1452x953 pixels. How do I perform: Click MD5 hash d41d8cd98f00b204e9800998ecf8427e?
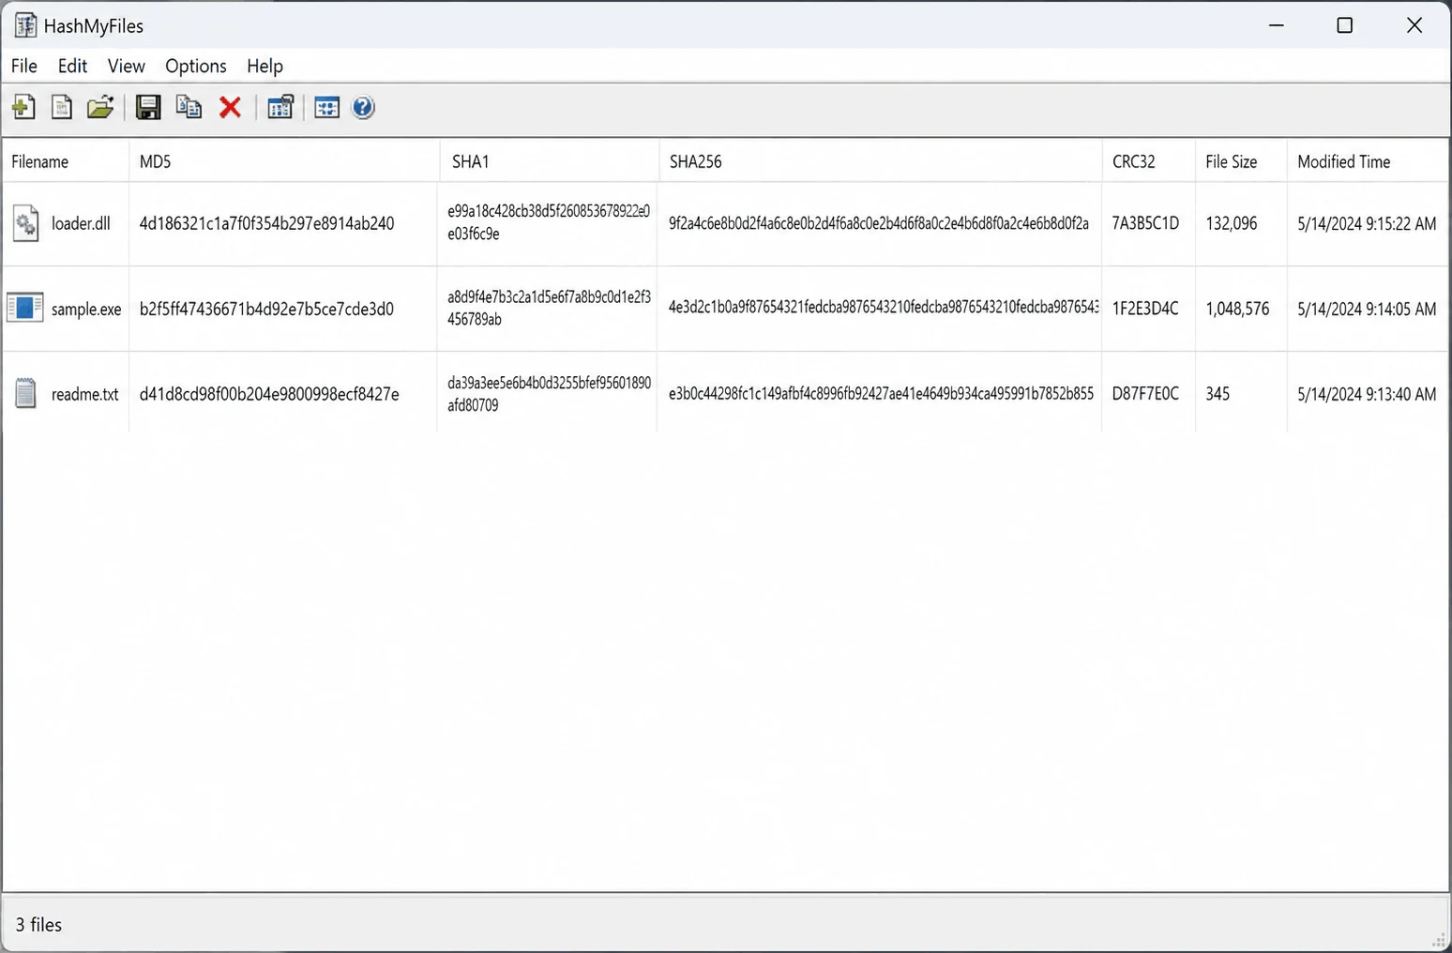[269, 394]
